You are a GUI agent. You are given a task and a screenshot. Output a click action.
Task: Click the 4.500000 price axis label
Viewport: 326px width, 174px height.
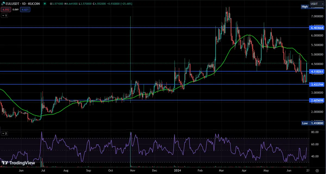(317, 64)
